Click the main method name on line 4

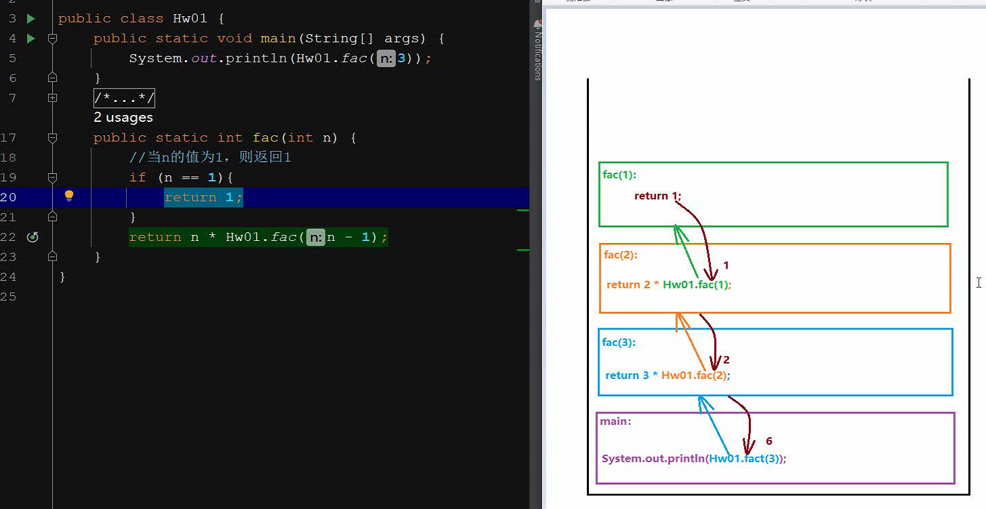278,39
